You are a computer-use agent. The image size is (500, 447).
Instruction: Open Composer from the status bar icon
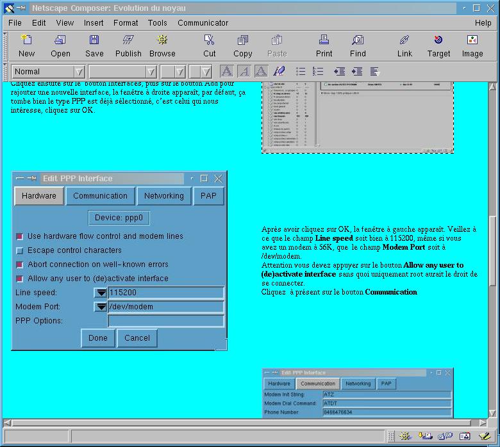[485, 436]
